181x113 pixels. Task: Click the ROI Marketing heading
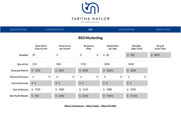90,38
